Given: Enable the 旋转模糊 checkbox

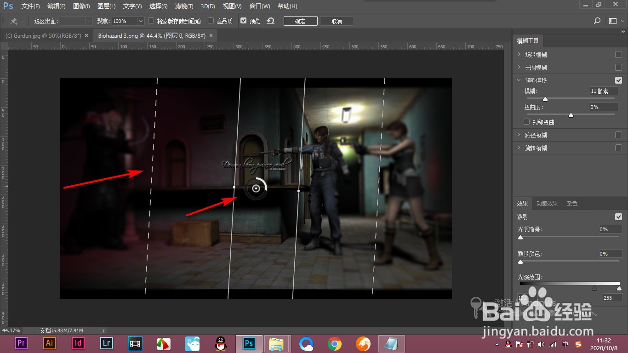Looking at the screenshot, I should coord(618,148).
